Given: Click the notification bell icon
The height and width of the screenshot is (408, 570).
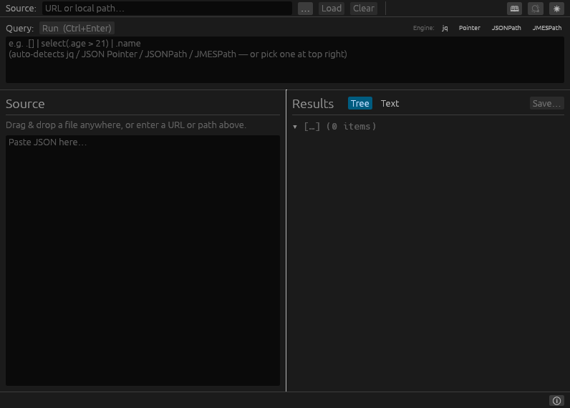Looking at the screenshot, I should pyautogui.click(x=535, y=9).
